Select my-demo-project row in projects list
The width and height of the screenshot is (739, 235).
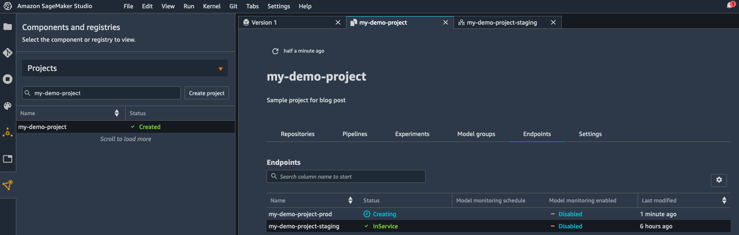(126, 127)
